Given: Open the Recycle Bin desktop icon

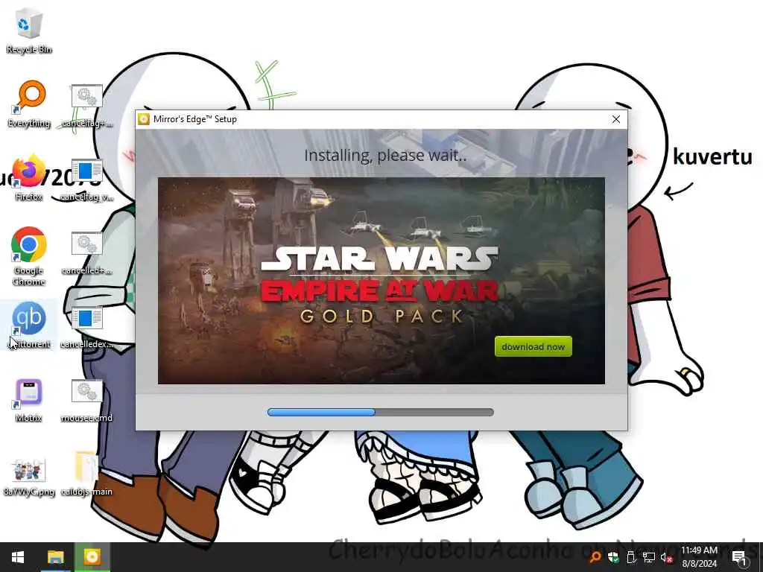Looking at the screenshot, I should click(x=29, y=31).
